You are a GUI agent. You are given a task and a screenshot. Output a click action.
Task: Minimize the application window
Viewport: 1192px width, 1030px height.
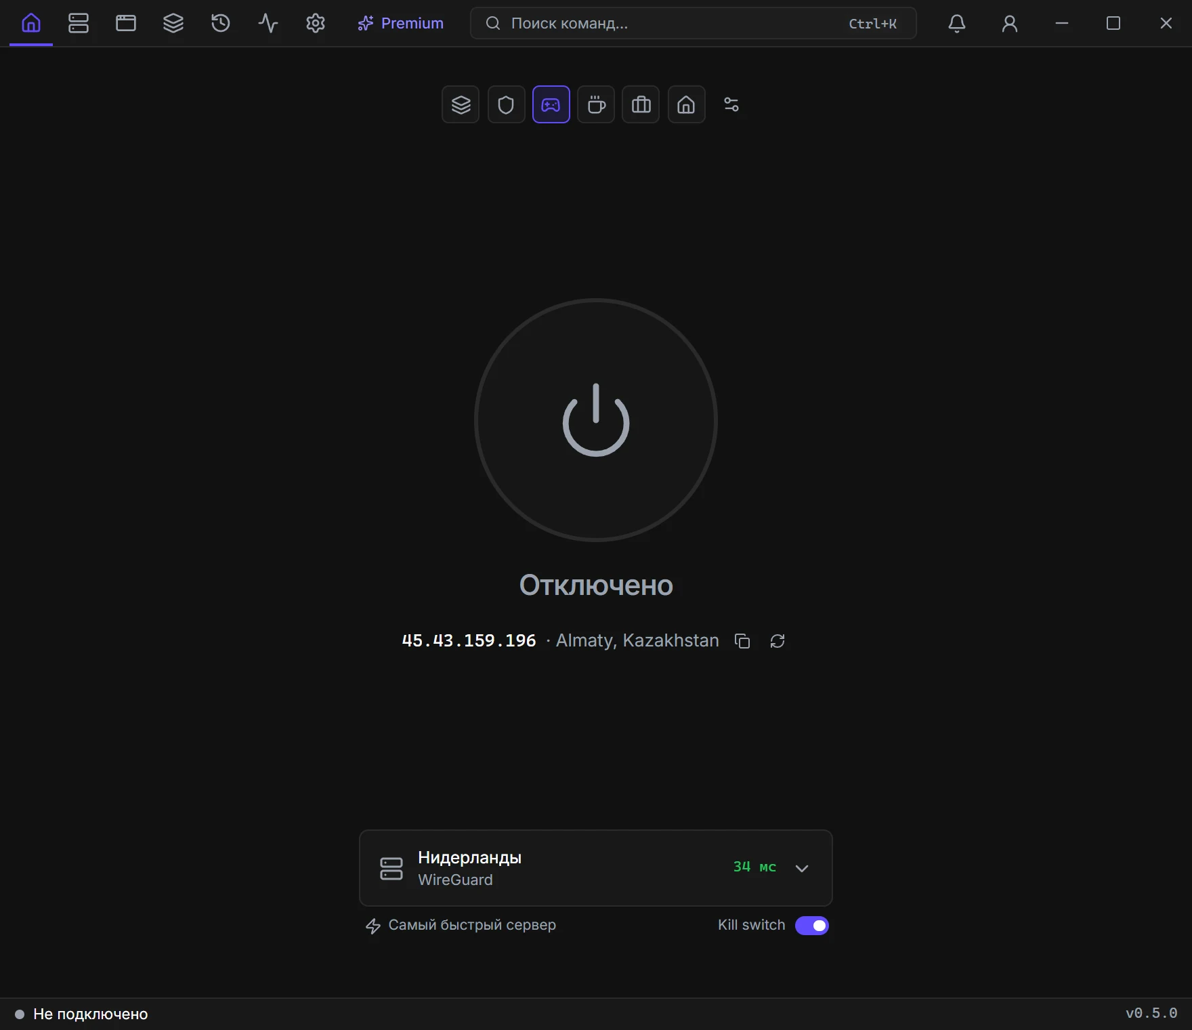(1062, 23)
